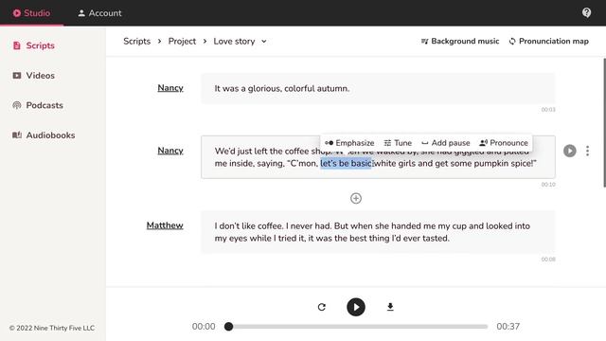This screenshot has width=606, height=341.
Task: Open Background music settings
Action: click(460, 41)
